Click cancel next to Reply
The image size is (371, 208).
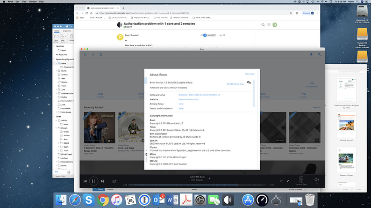tap(110, 189)
